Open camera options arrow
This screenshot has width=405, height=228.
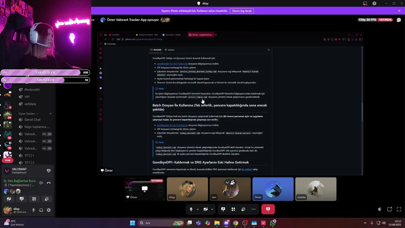[212, 209]
